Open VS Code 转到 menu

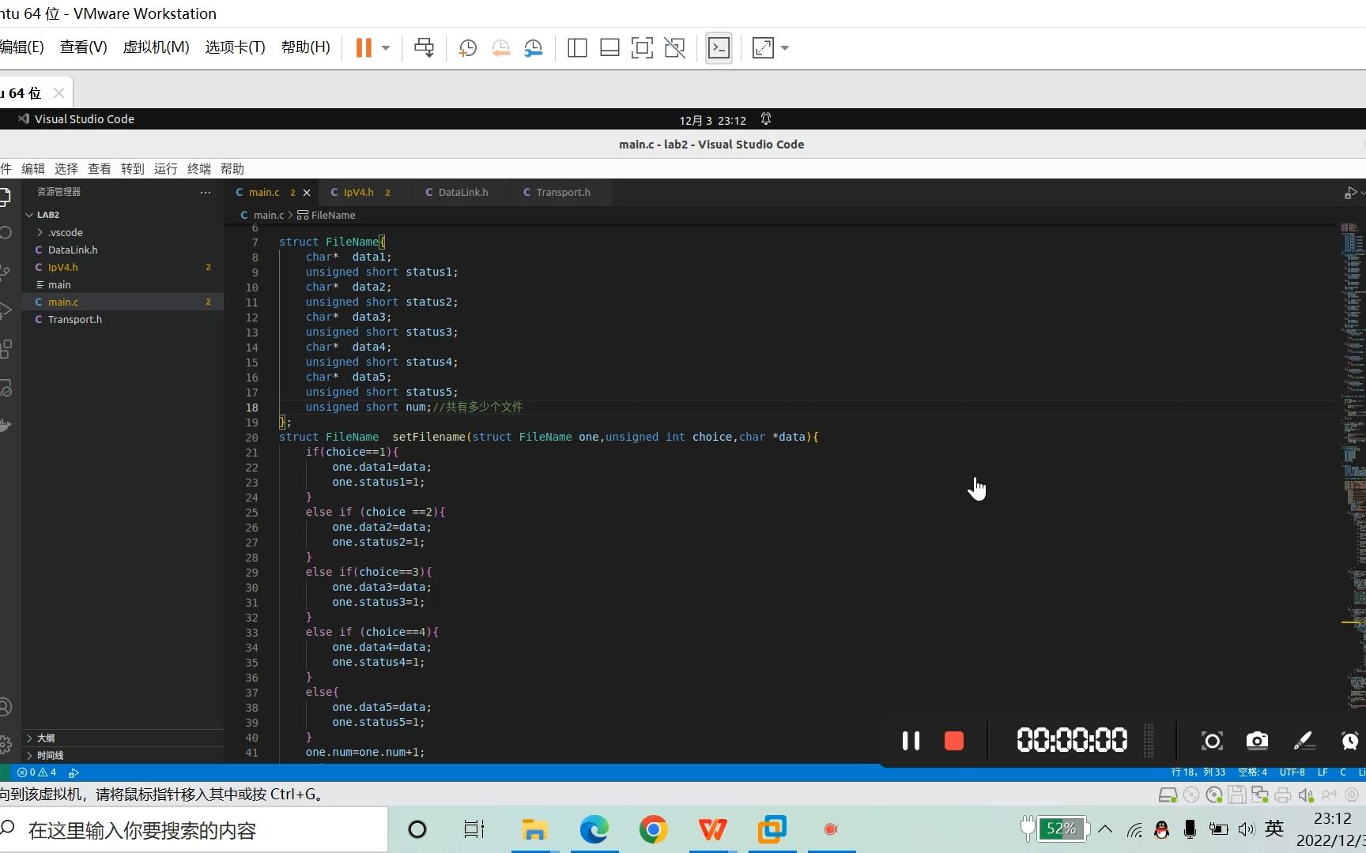133,169
